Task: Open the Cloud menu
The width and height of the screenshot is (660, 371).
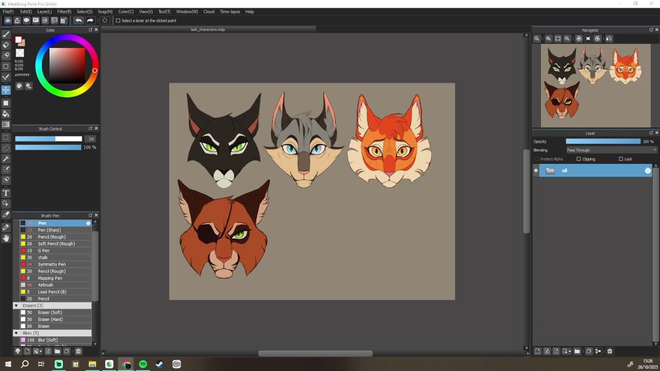Action: (x=209, y=11)
